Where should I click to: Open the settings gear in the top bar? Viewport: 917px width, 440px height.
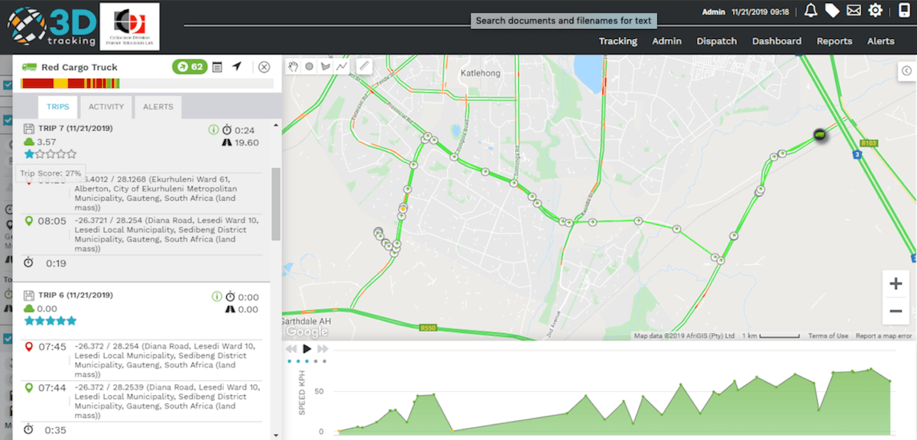pos(876,10)
